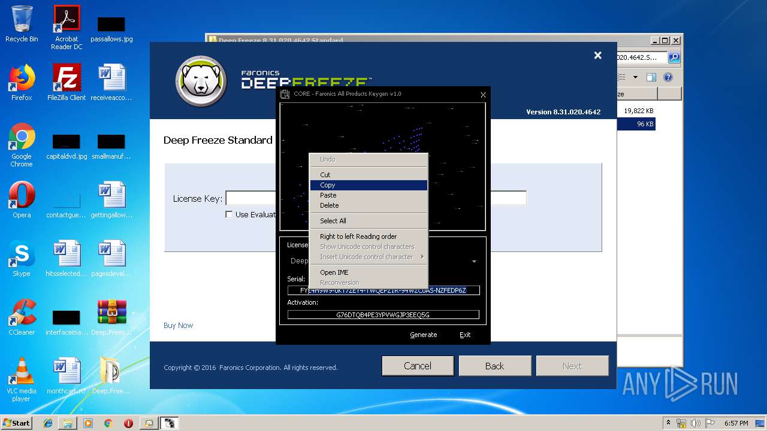Expand Insert Unicode control character submenu

pyautogui.click(x=369, y=257)
